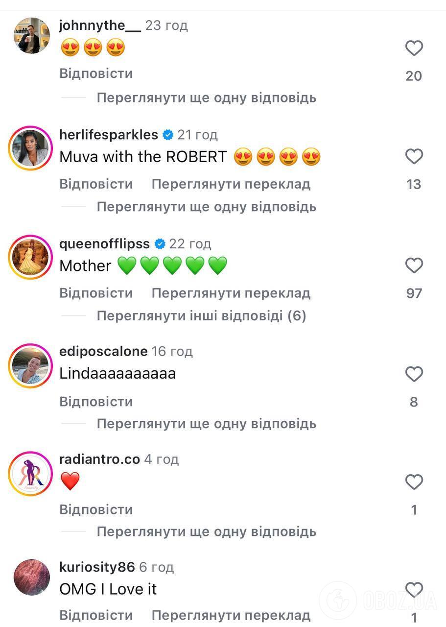Like queenofflipss' 'Mother' comment
The width and height of the screenshot is (446, 627).
pos(414,265)
